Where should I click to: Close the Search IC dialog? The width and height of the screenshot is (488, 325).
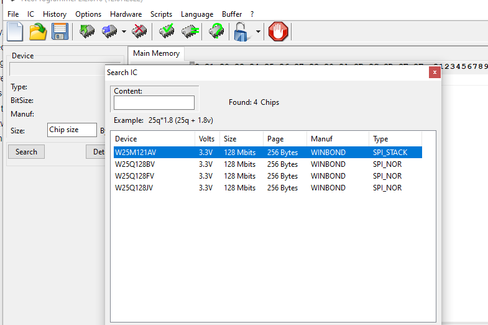[x=435, y=73]
